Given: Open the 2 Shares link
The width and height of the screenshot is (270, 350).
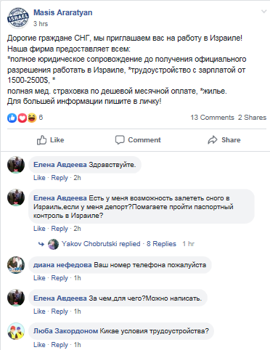Looking at the screenshot, I should 252,118.
